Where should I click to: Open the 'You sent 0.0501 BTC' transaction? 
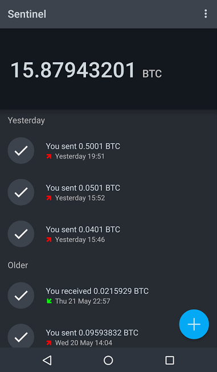(108, 192)
